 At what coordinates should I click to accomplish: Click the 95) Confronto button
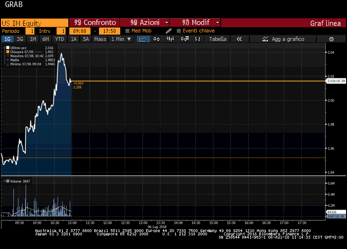[x=94, y=23]
